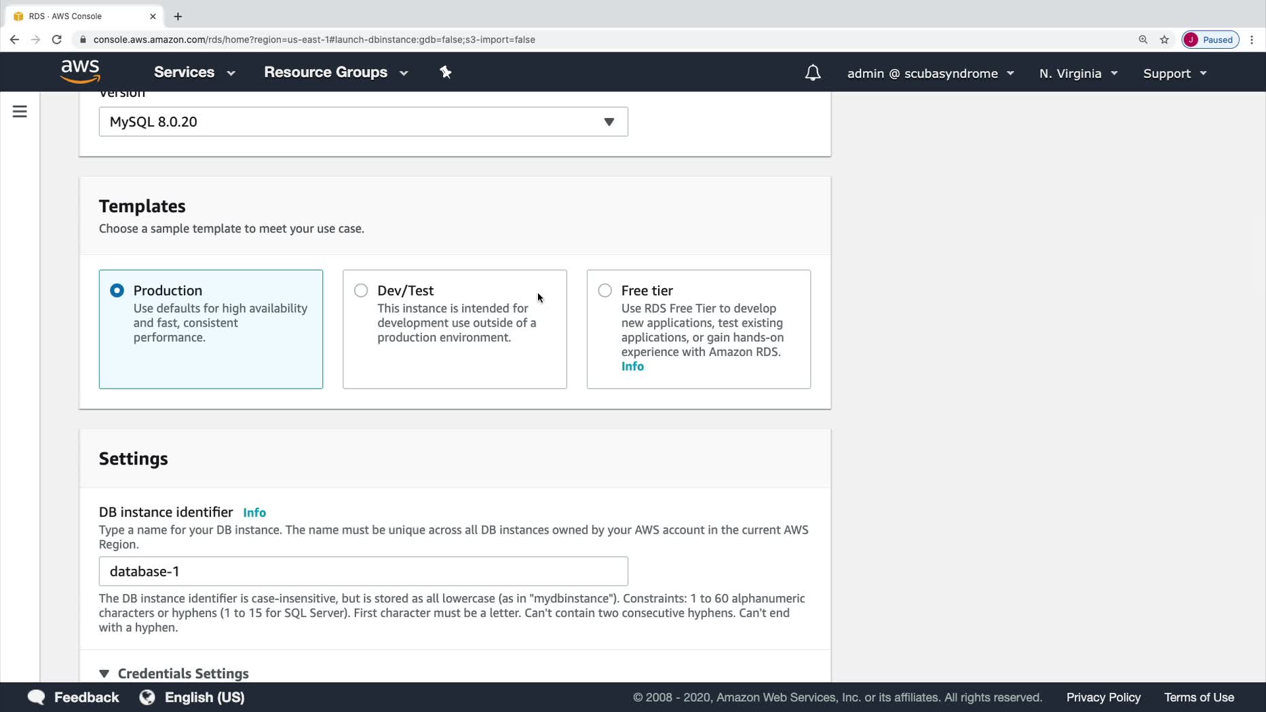
Task: Switch to the RDS AWS Console tab
Action: click(83, 16)
